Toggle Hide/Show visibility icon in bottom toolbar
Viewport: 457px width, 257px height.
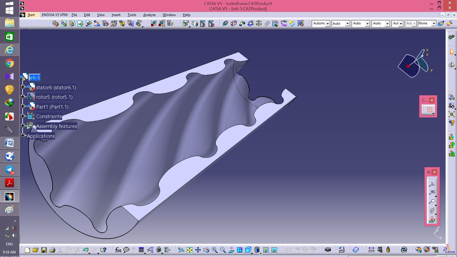pos(266,250)
